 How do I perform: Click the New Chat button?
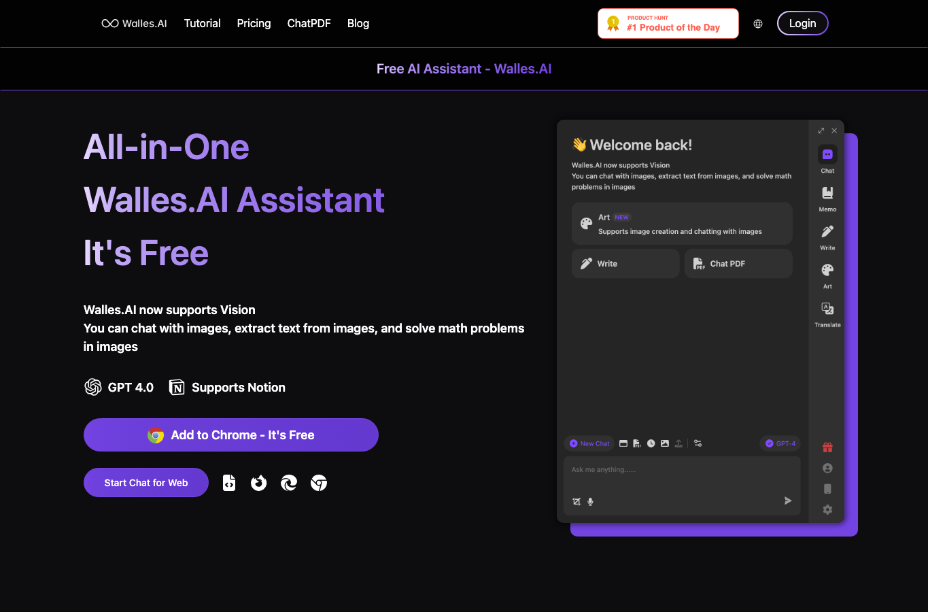click(x=589, y=443)
